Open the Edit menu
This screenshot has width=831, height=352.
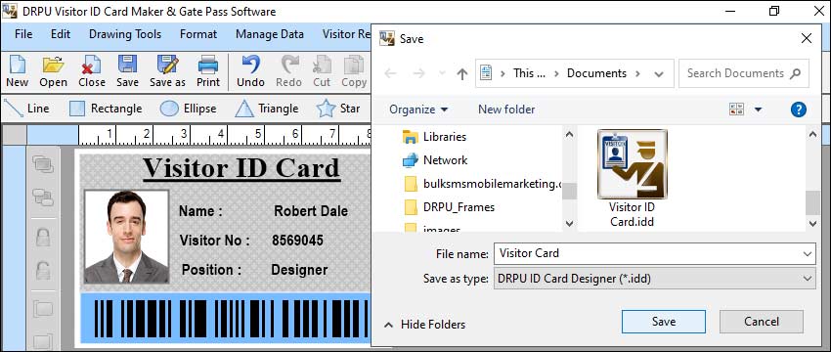click(61, 34)
